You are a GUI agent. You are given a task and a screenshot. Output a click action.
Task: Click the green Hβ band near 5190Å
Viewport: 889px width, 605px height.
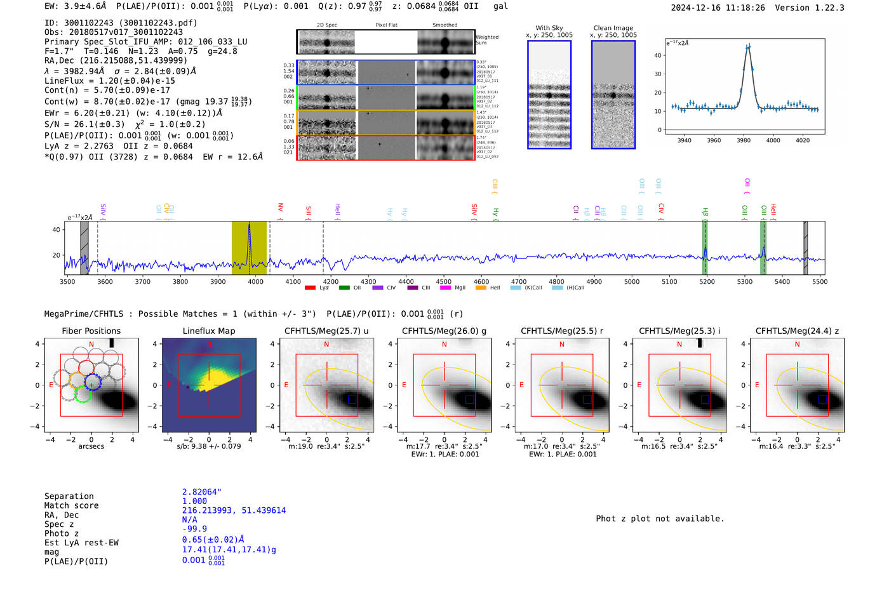click(x=705, y=248)
